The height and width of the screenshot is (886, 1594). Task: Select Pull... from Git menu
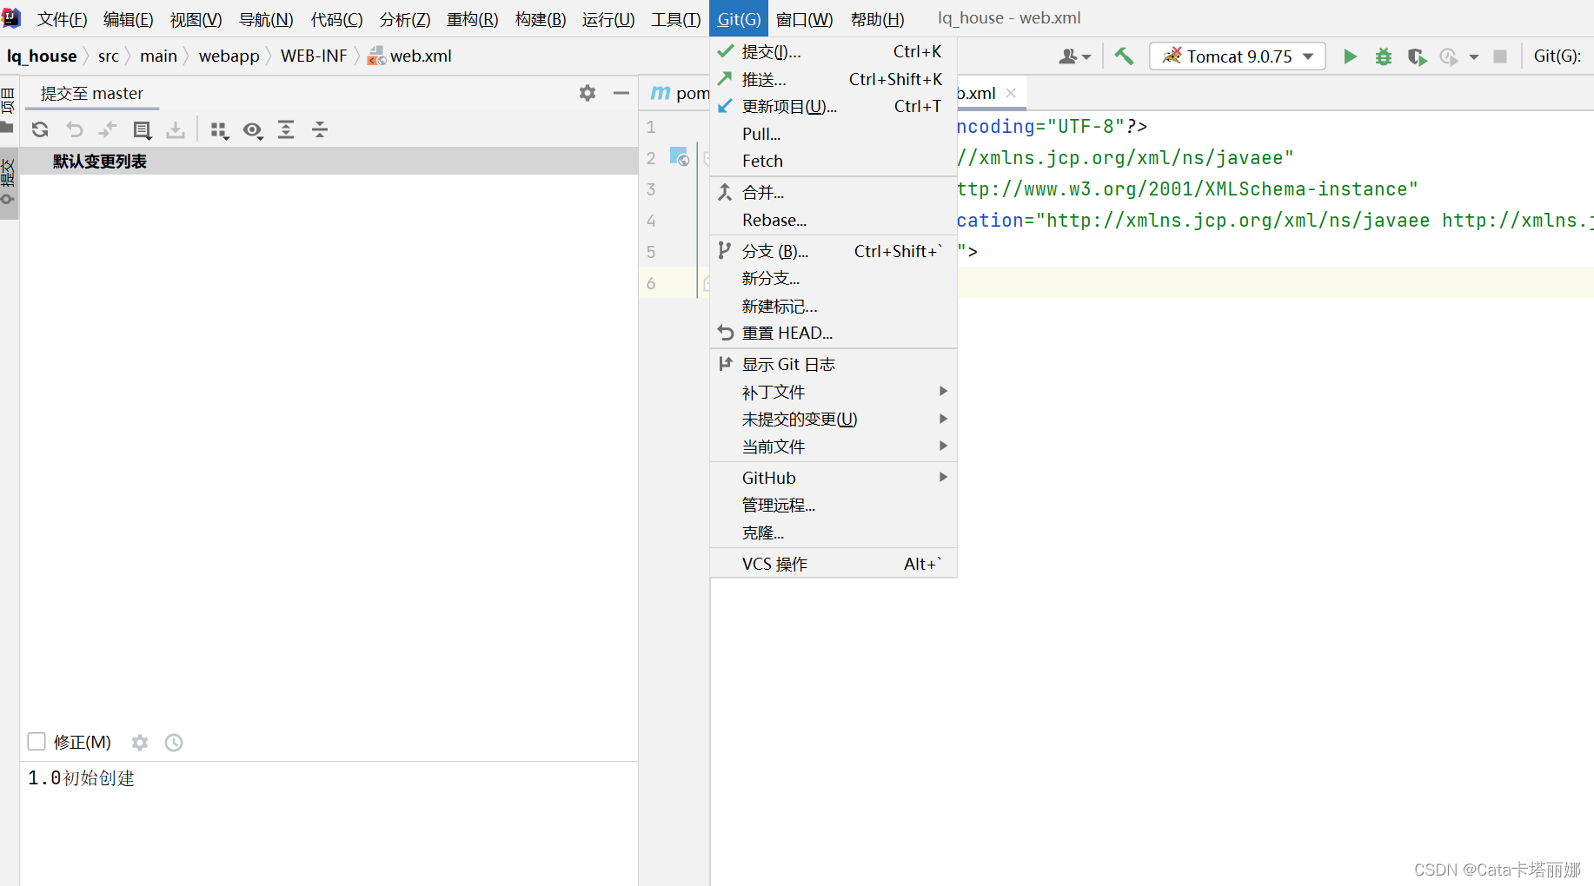click(x=834, y=134)
